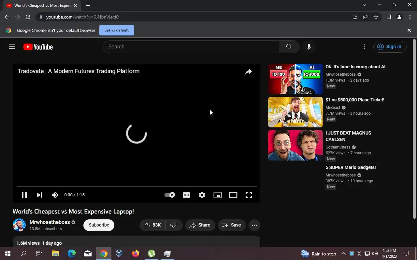
Task: Open Firefox from taskbar
Action: 136,253
